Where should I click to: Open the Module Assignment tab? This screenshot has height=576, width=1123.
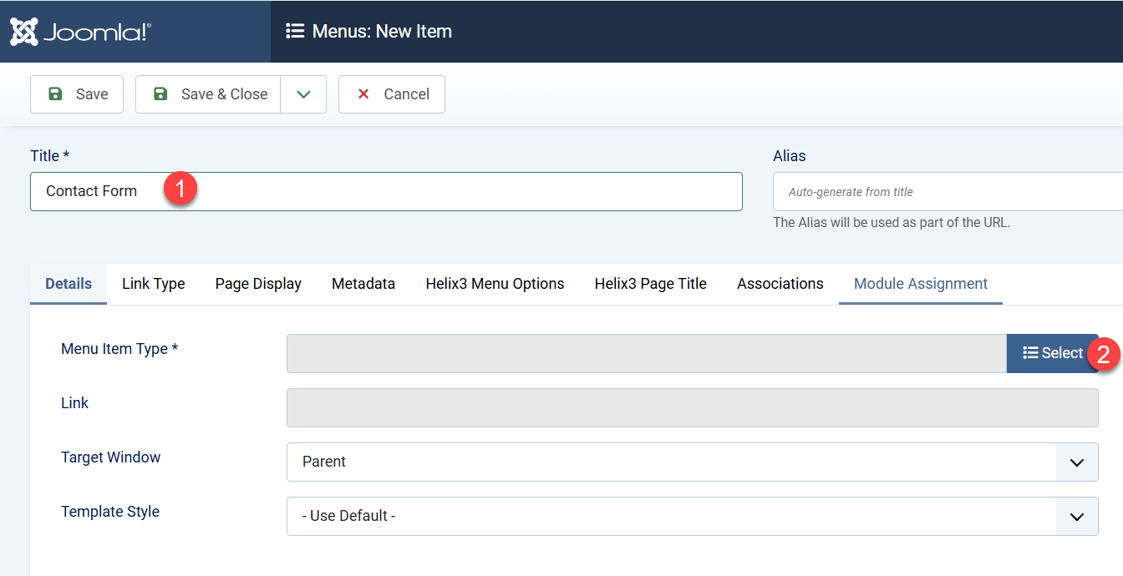coord(919,284)
